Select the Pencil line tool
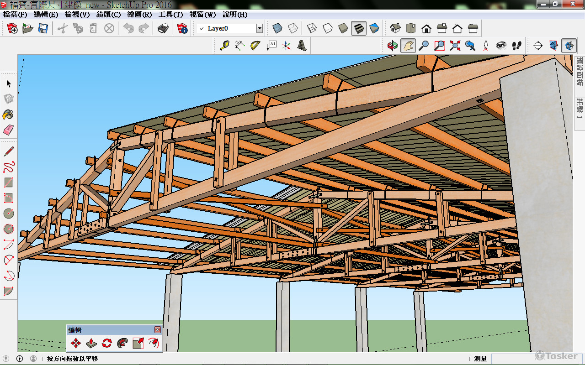 (8, 151)
